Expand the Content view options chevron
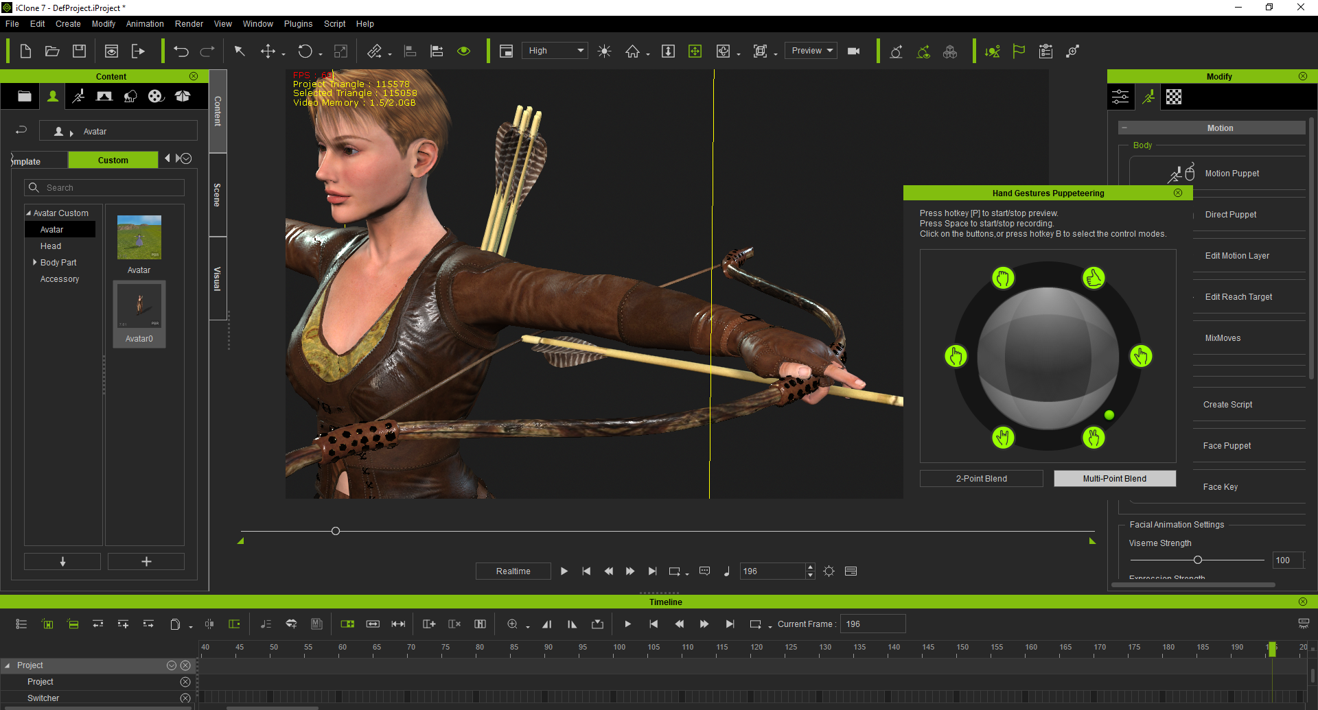This screenshot has height=710, width=1318. point(185,158)
